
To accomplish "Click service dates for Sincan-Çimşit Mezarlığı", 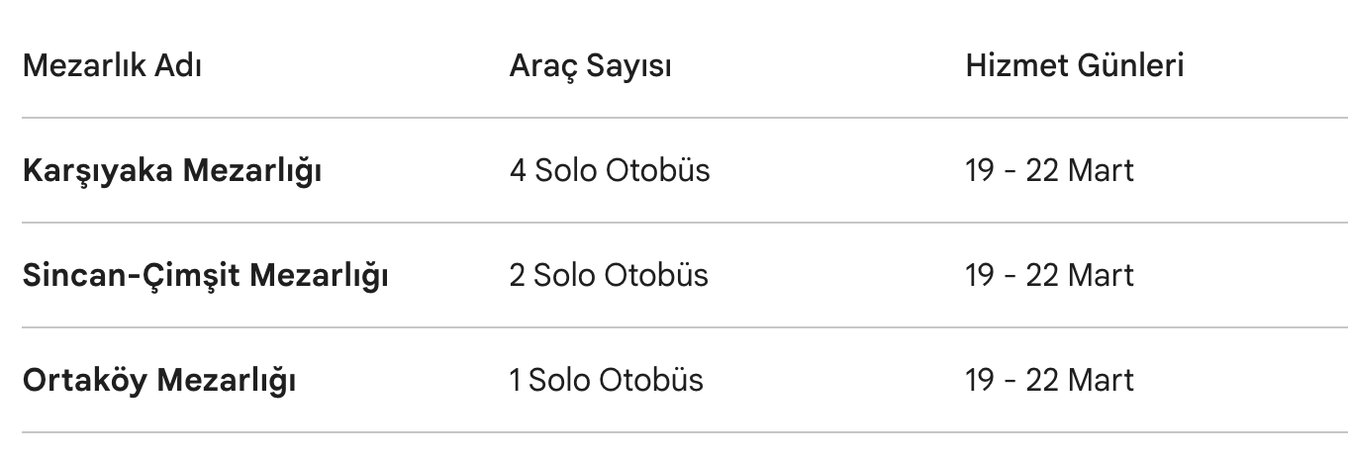I will [x=1049, y=276].
